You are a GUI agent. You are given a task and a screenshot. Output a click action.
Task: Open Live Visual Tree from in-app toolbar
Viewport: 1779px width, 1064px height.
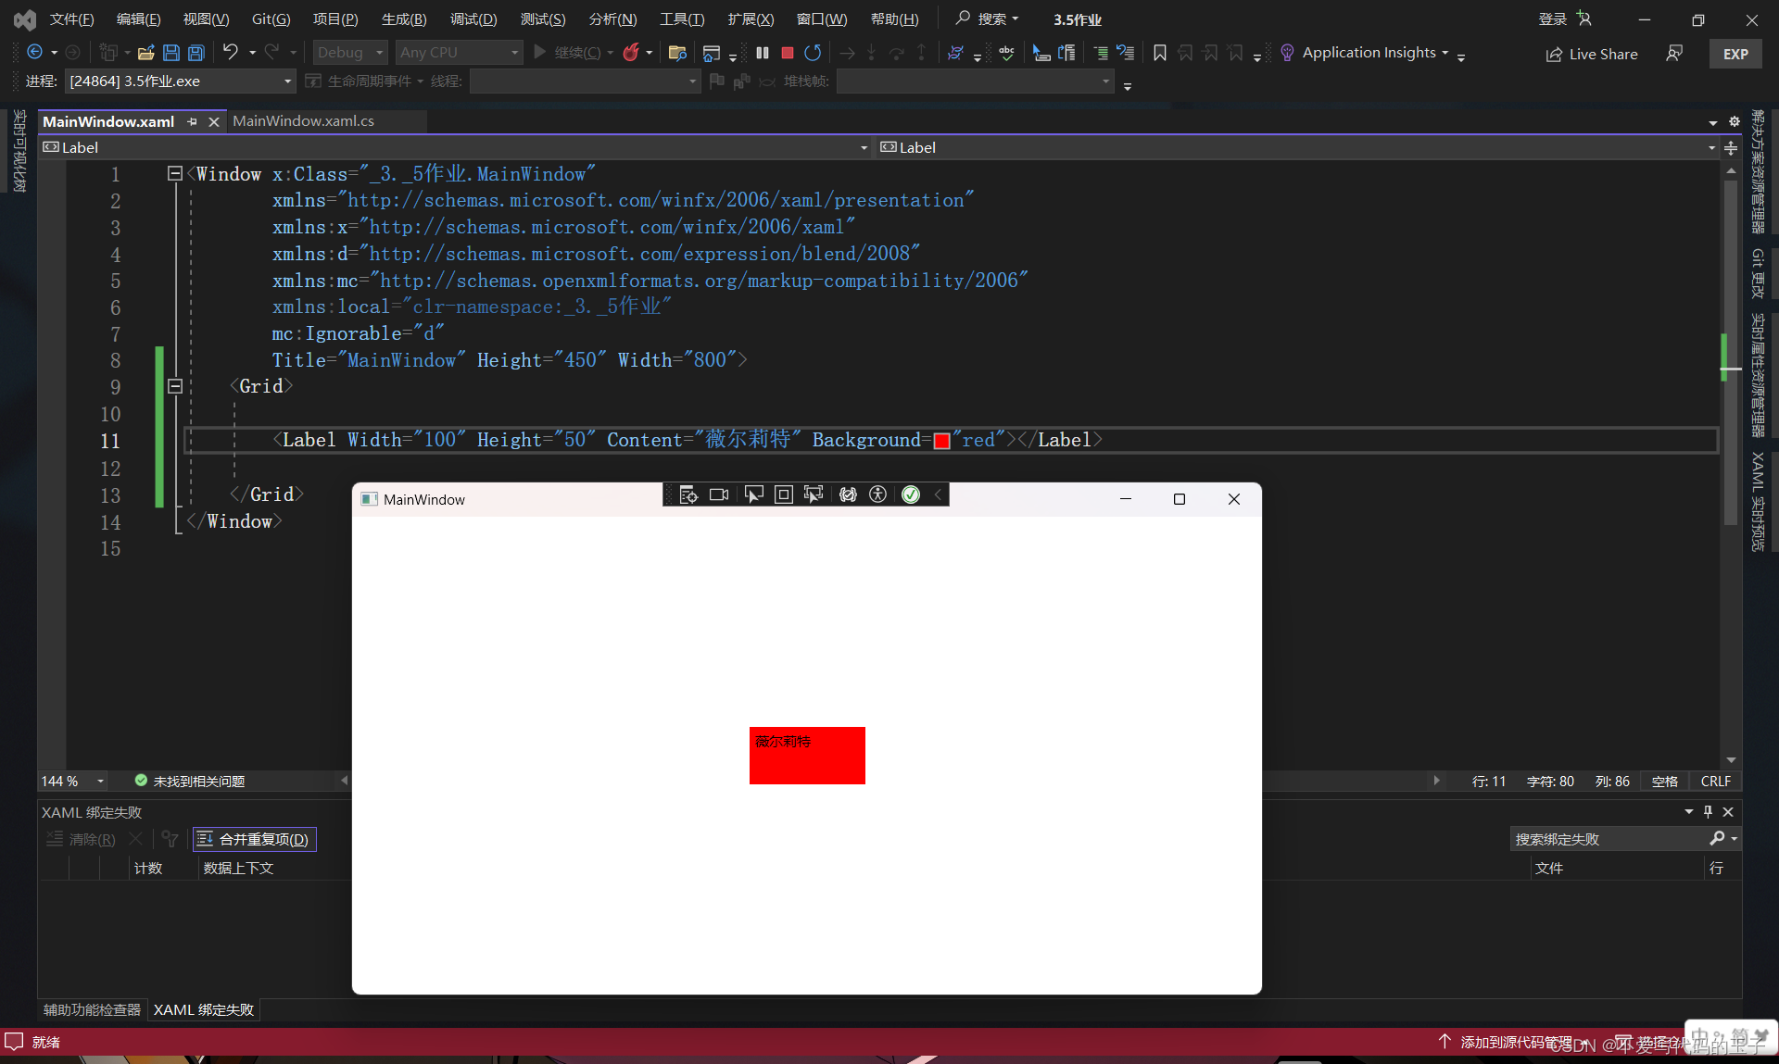[x=688, y=494]
